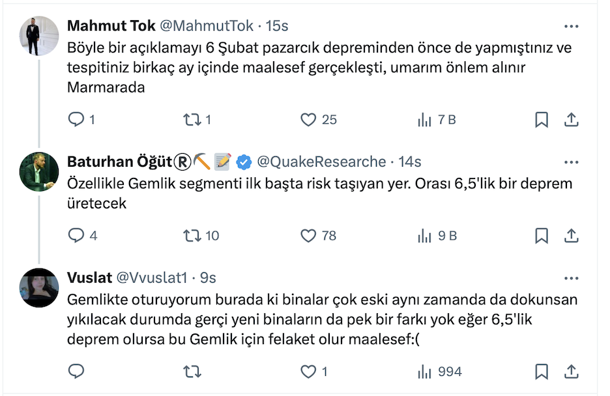Bookmark Mahmut Tok's tweet
This screenshot has height=396, width=610.
[542, 120]
